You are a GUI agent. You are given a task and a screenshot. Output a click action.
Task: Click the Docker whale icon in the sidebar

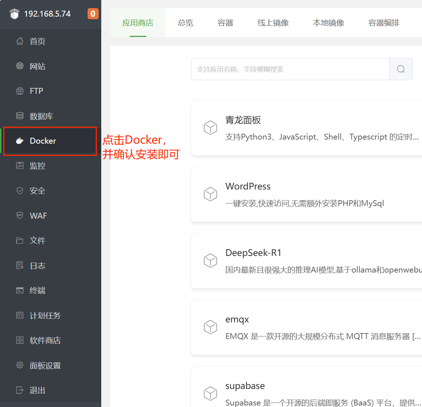(x=20, y=141)
